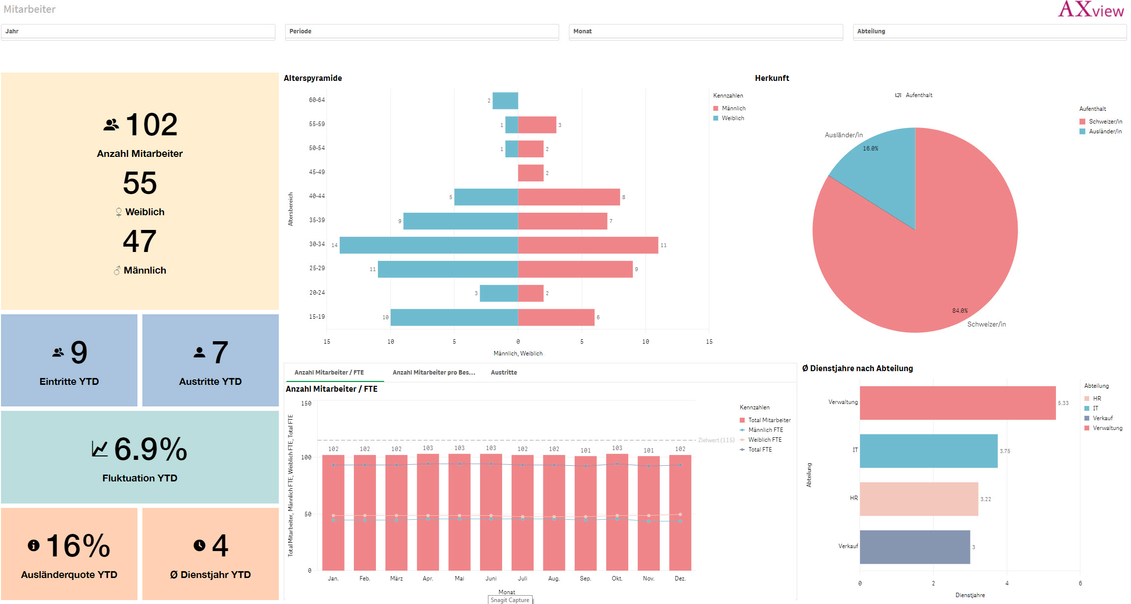Click the person icon in Austritte YTD tile
1131x604 pixels.
199,352
